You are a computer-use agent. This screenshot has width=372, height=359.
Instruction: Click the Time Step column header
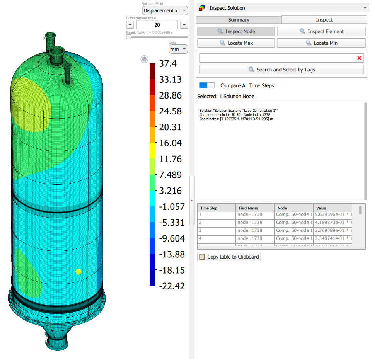click(x=217, y=208)
